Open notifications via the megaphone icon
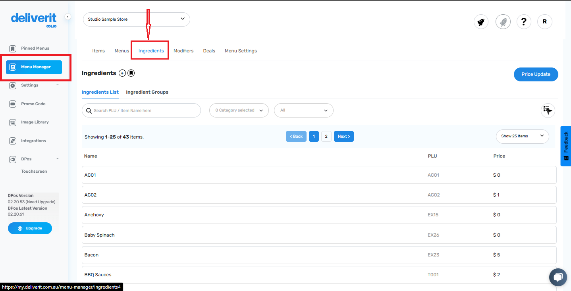This screenshot has height=291, width=571. tap(481, 22)
